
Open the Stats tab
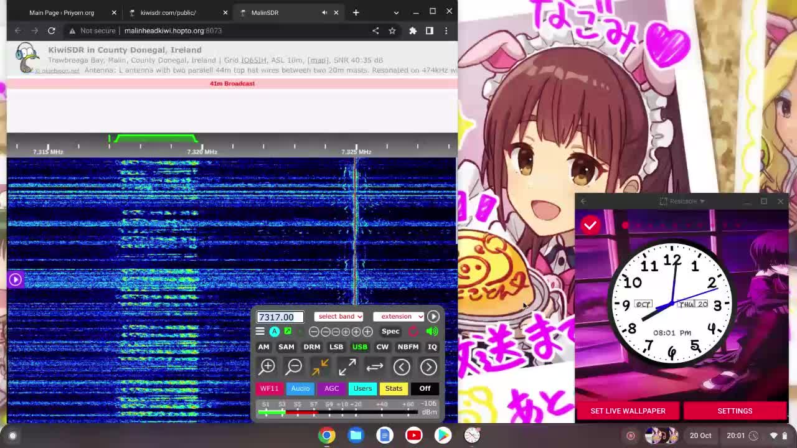(394, 388)
